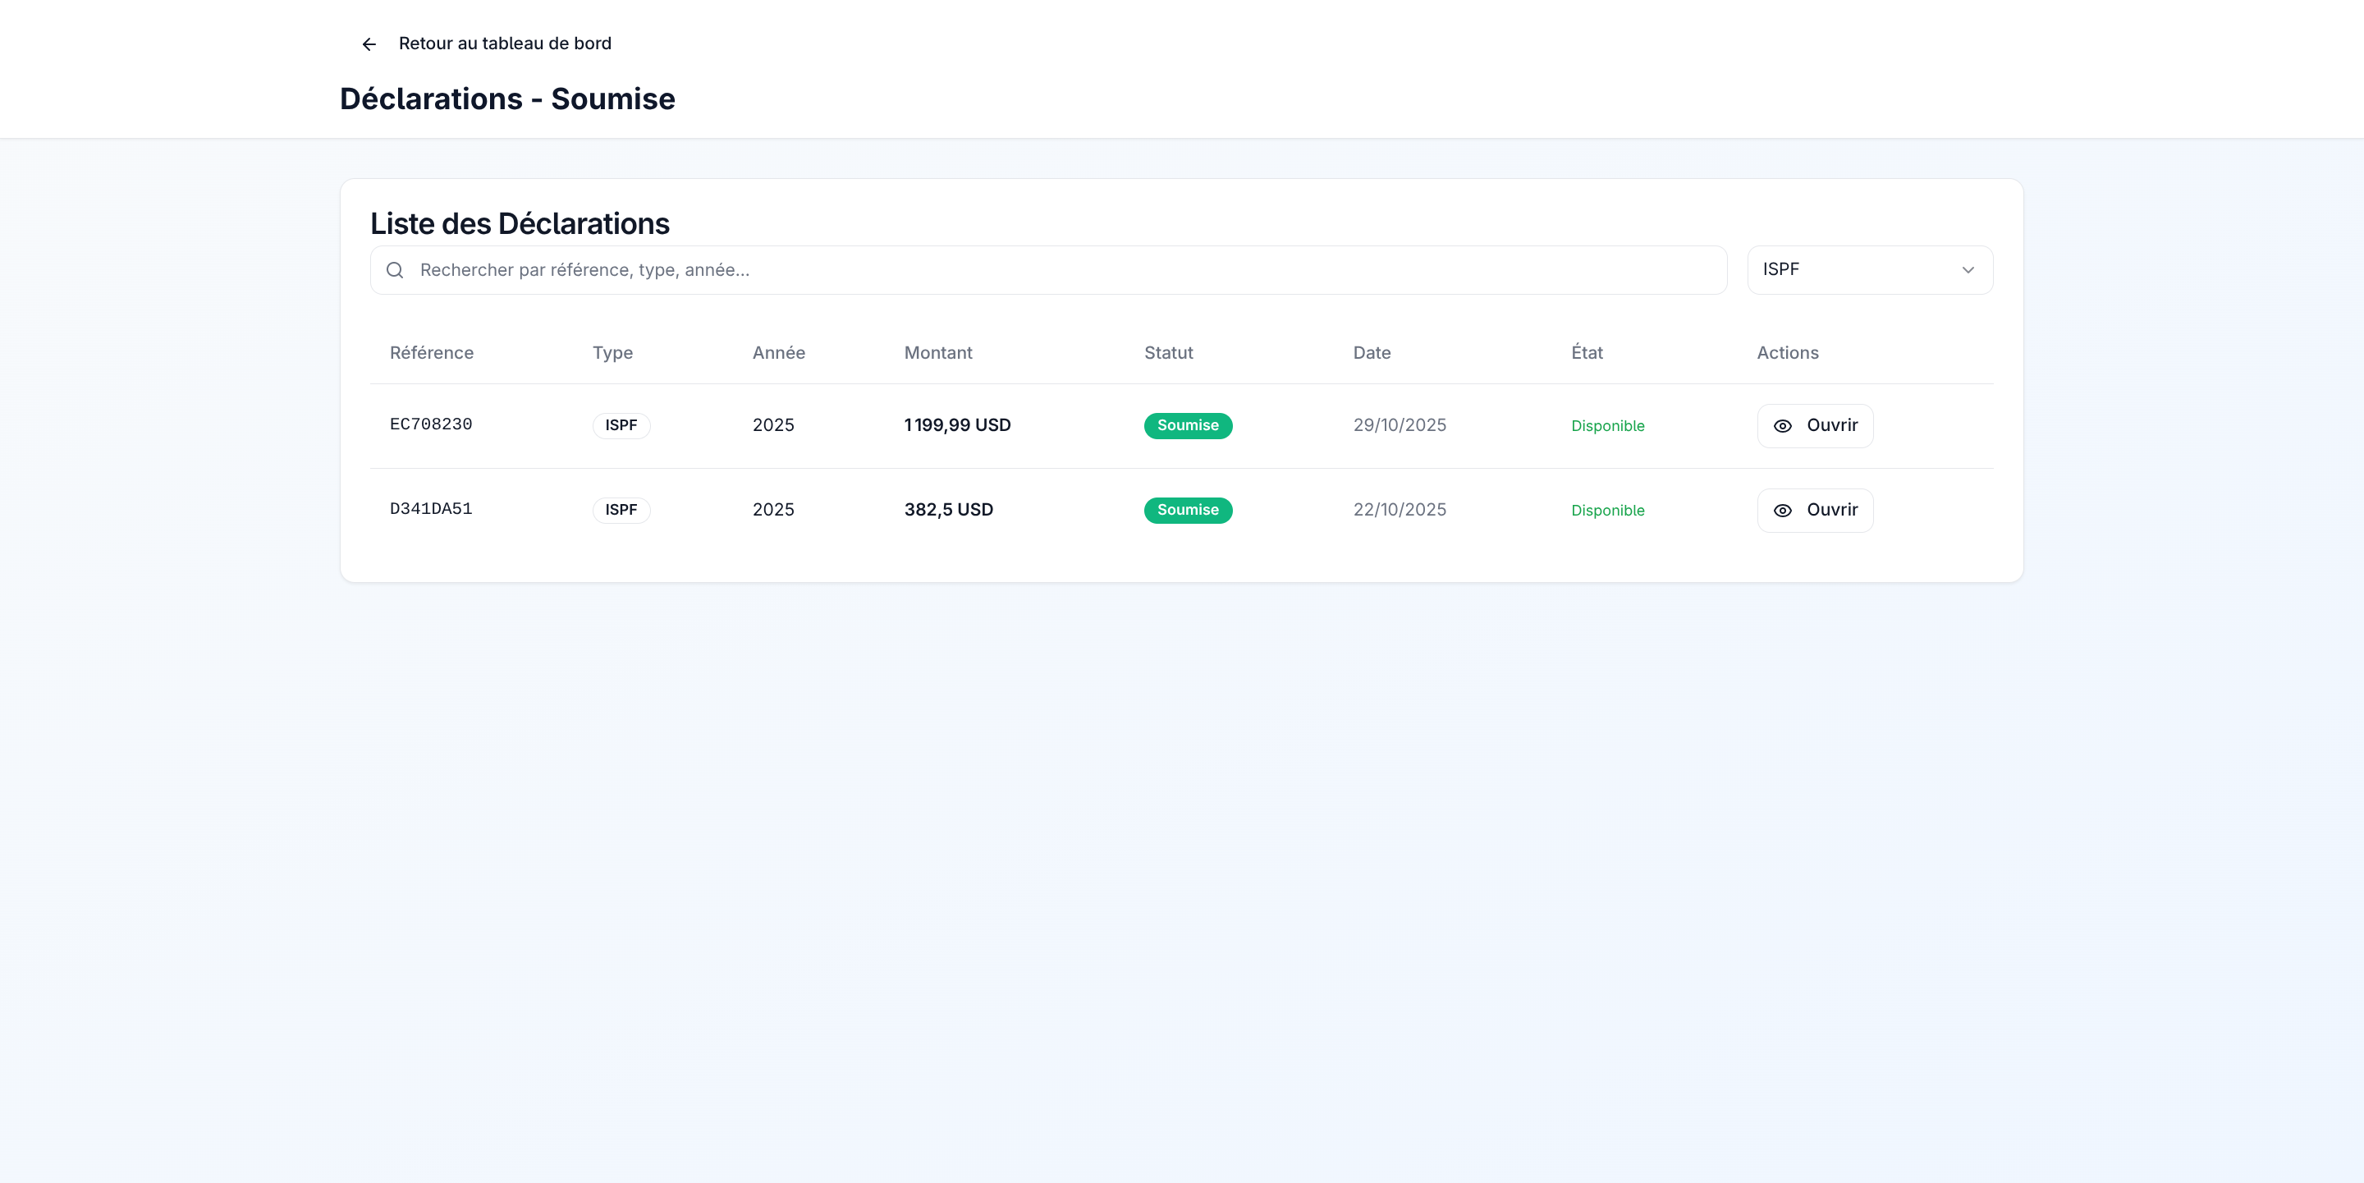
Task: Click ISPF type tag in second row
Action: [x=621, y=511]
